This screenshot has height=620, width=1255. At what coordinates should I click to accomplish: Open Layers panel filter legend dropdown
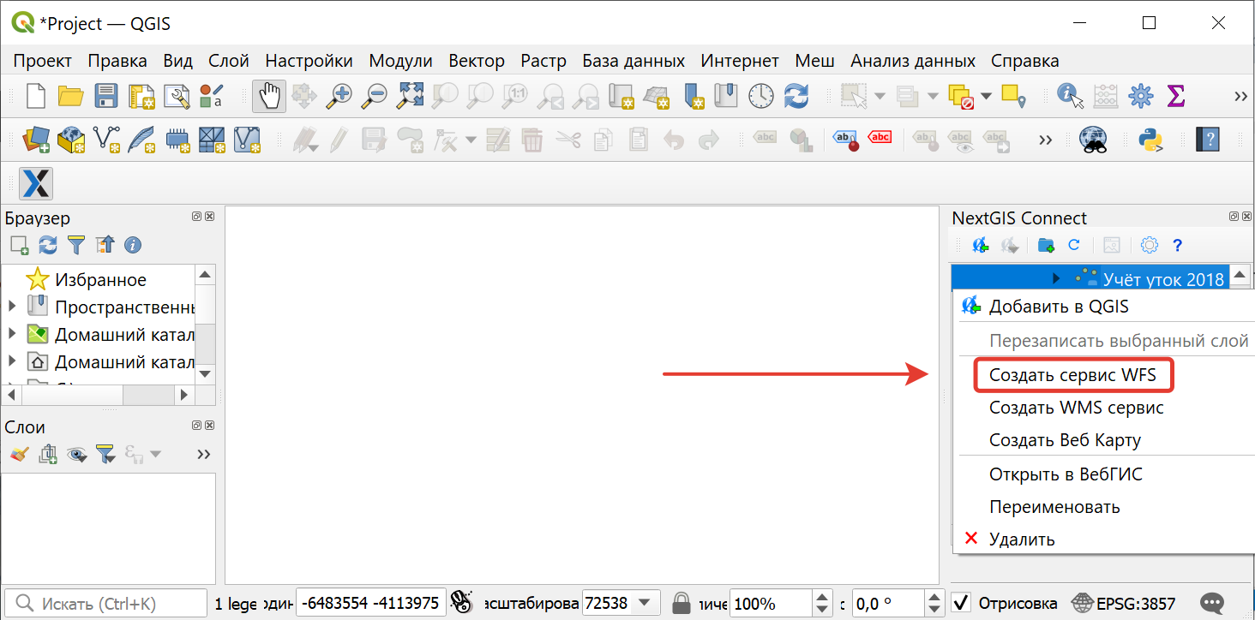[x=105, y=454]
